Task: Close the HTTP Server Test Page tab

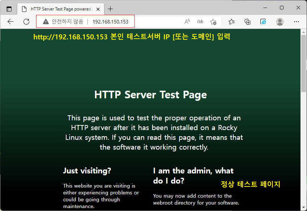Action: 98,9
